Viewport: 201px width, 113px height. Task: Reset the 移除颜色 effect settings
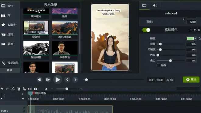point(195,30)
